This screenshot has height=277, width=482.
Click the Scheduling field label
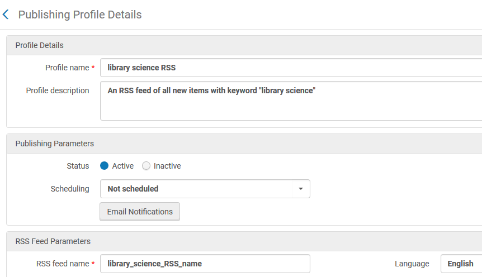pyautogui.click(x=70, y=189)
